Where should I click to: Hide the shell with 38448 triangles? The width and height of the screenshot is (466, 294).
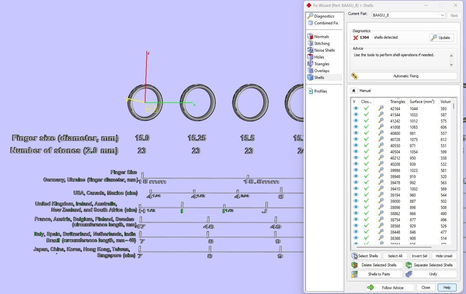point(356,232)
